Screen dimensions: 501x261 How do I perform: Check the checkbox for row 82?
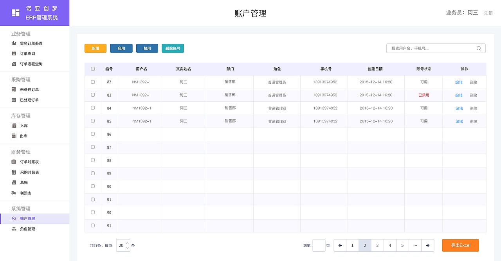(x=93, y=82)
